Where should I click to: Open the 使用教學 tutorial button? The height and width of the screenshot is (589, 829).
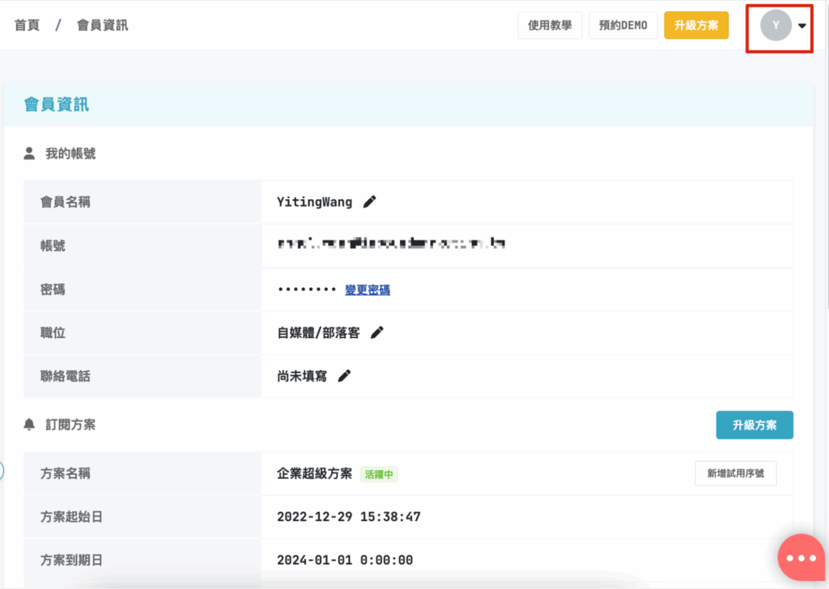tap(550, 25)
